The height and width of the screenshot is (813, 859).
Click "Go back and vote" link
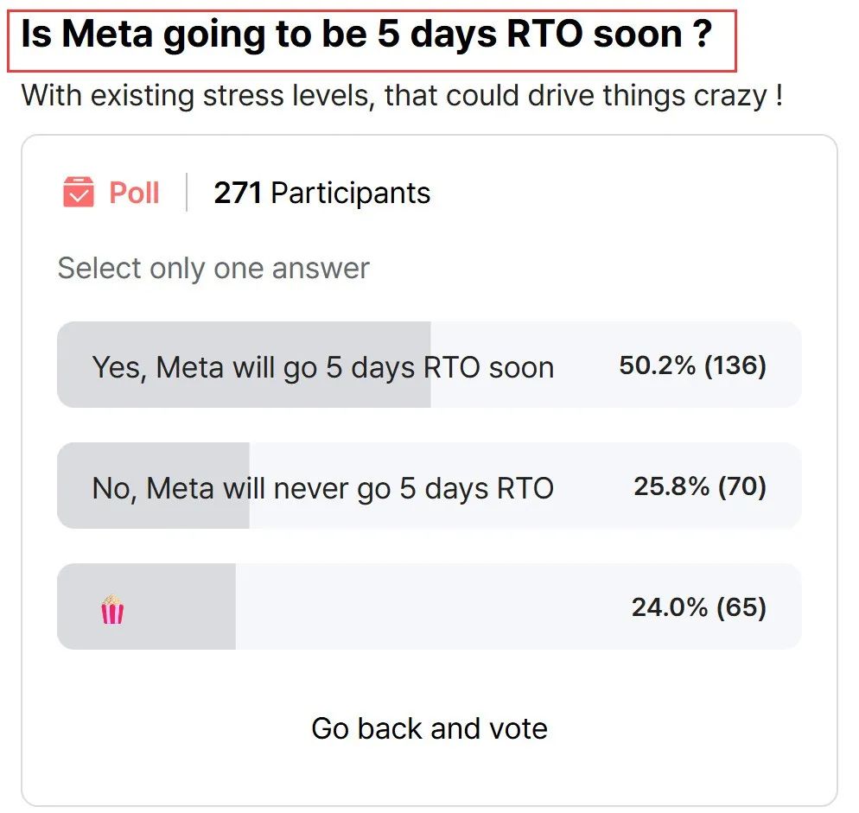tap(429, 728)
